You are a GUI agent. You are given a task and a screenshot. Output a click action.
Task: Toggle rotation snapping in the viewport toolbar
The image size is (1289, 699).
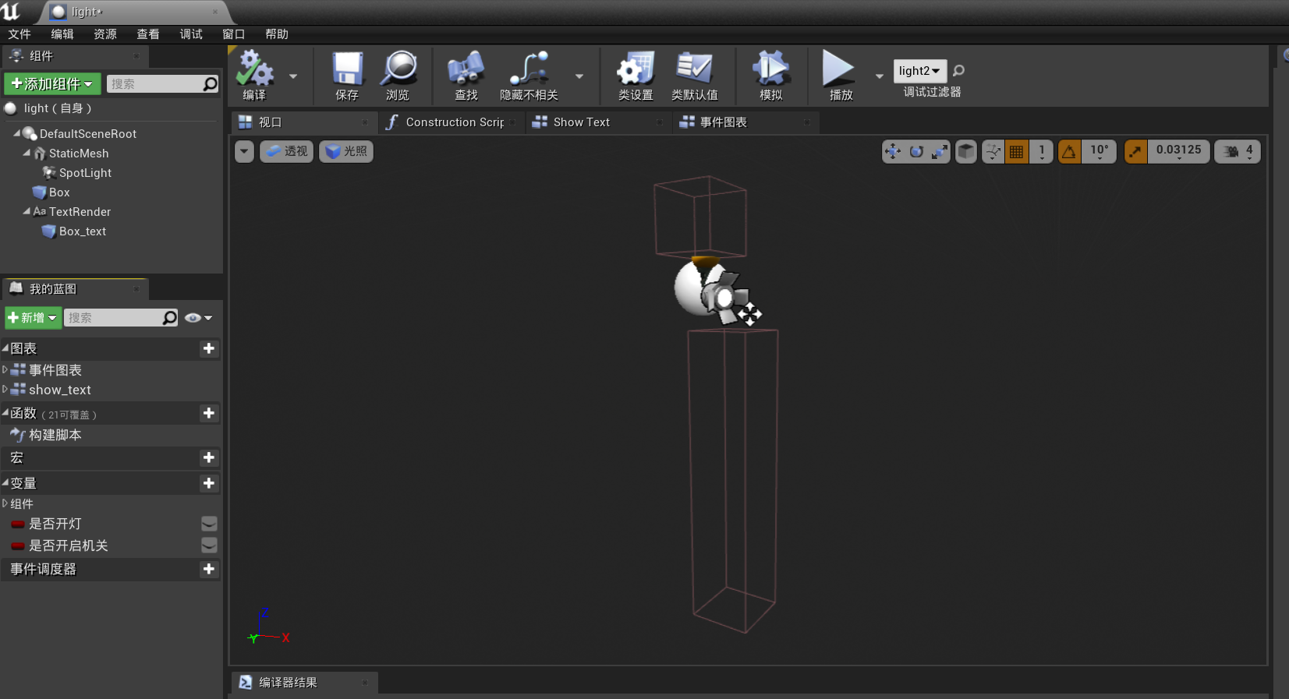point(1069,151)
